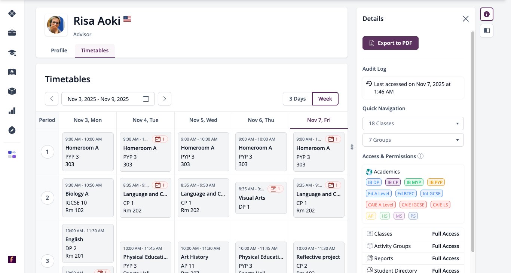Select the info details icon at top right
The image size is (511, 273).
[x=487, y=14]
